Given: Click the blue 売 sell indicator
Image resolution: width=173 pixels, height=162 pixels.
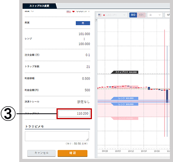Looking at the screenshot, I should tap(83, 23).
